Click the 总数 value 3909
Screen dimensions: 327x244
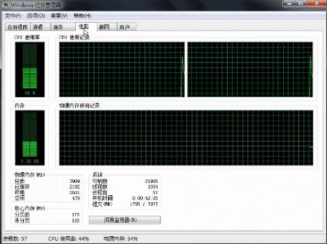click(75, 181)
